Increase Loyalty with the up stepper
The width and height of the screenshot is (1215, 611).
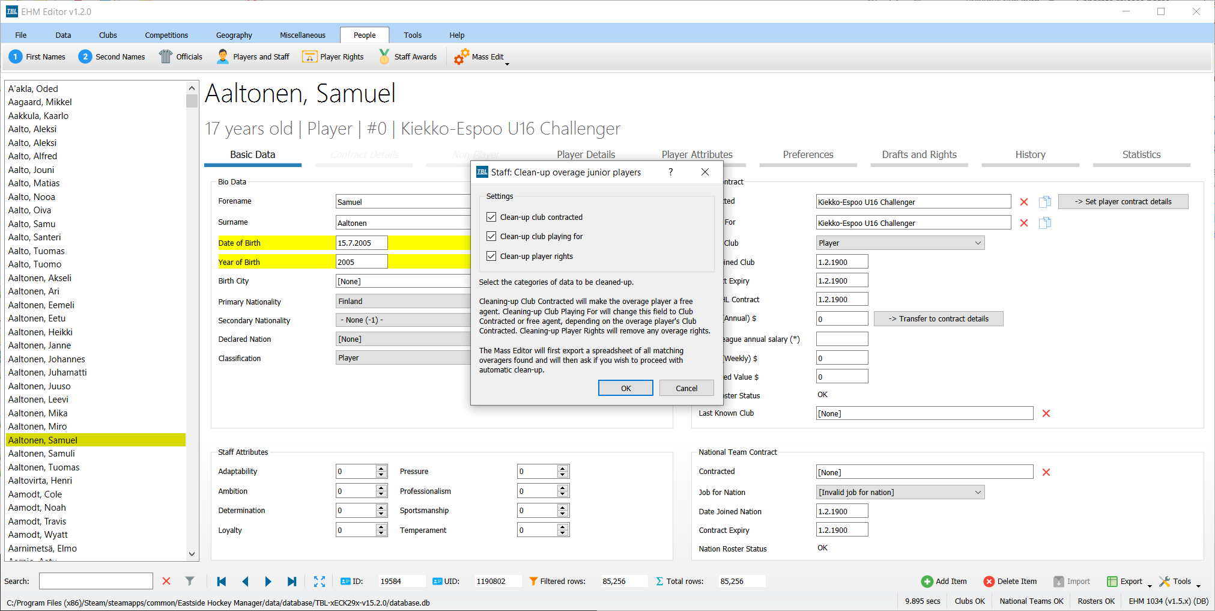[381, 526]
